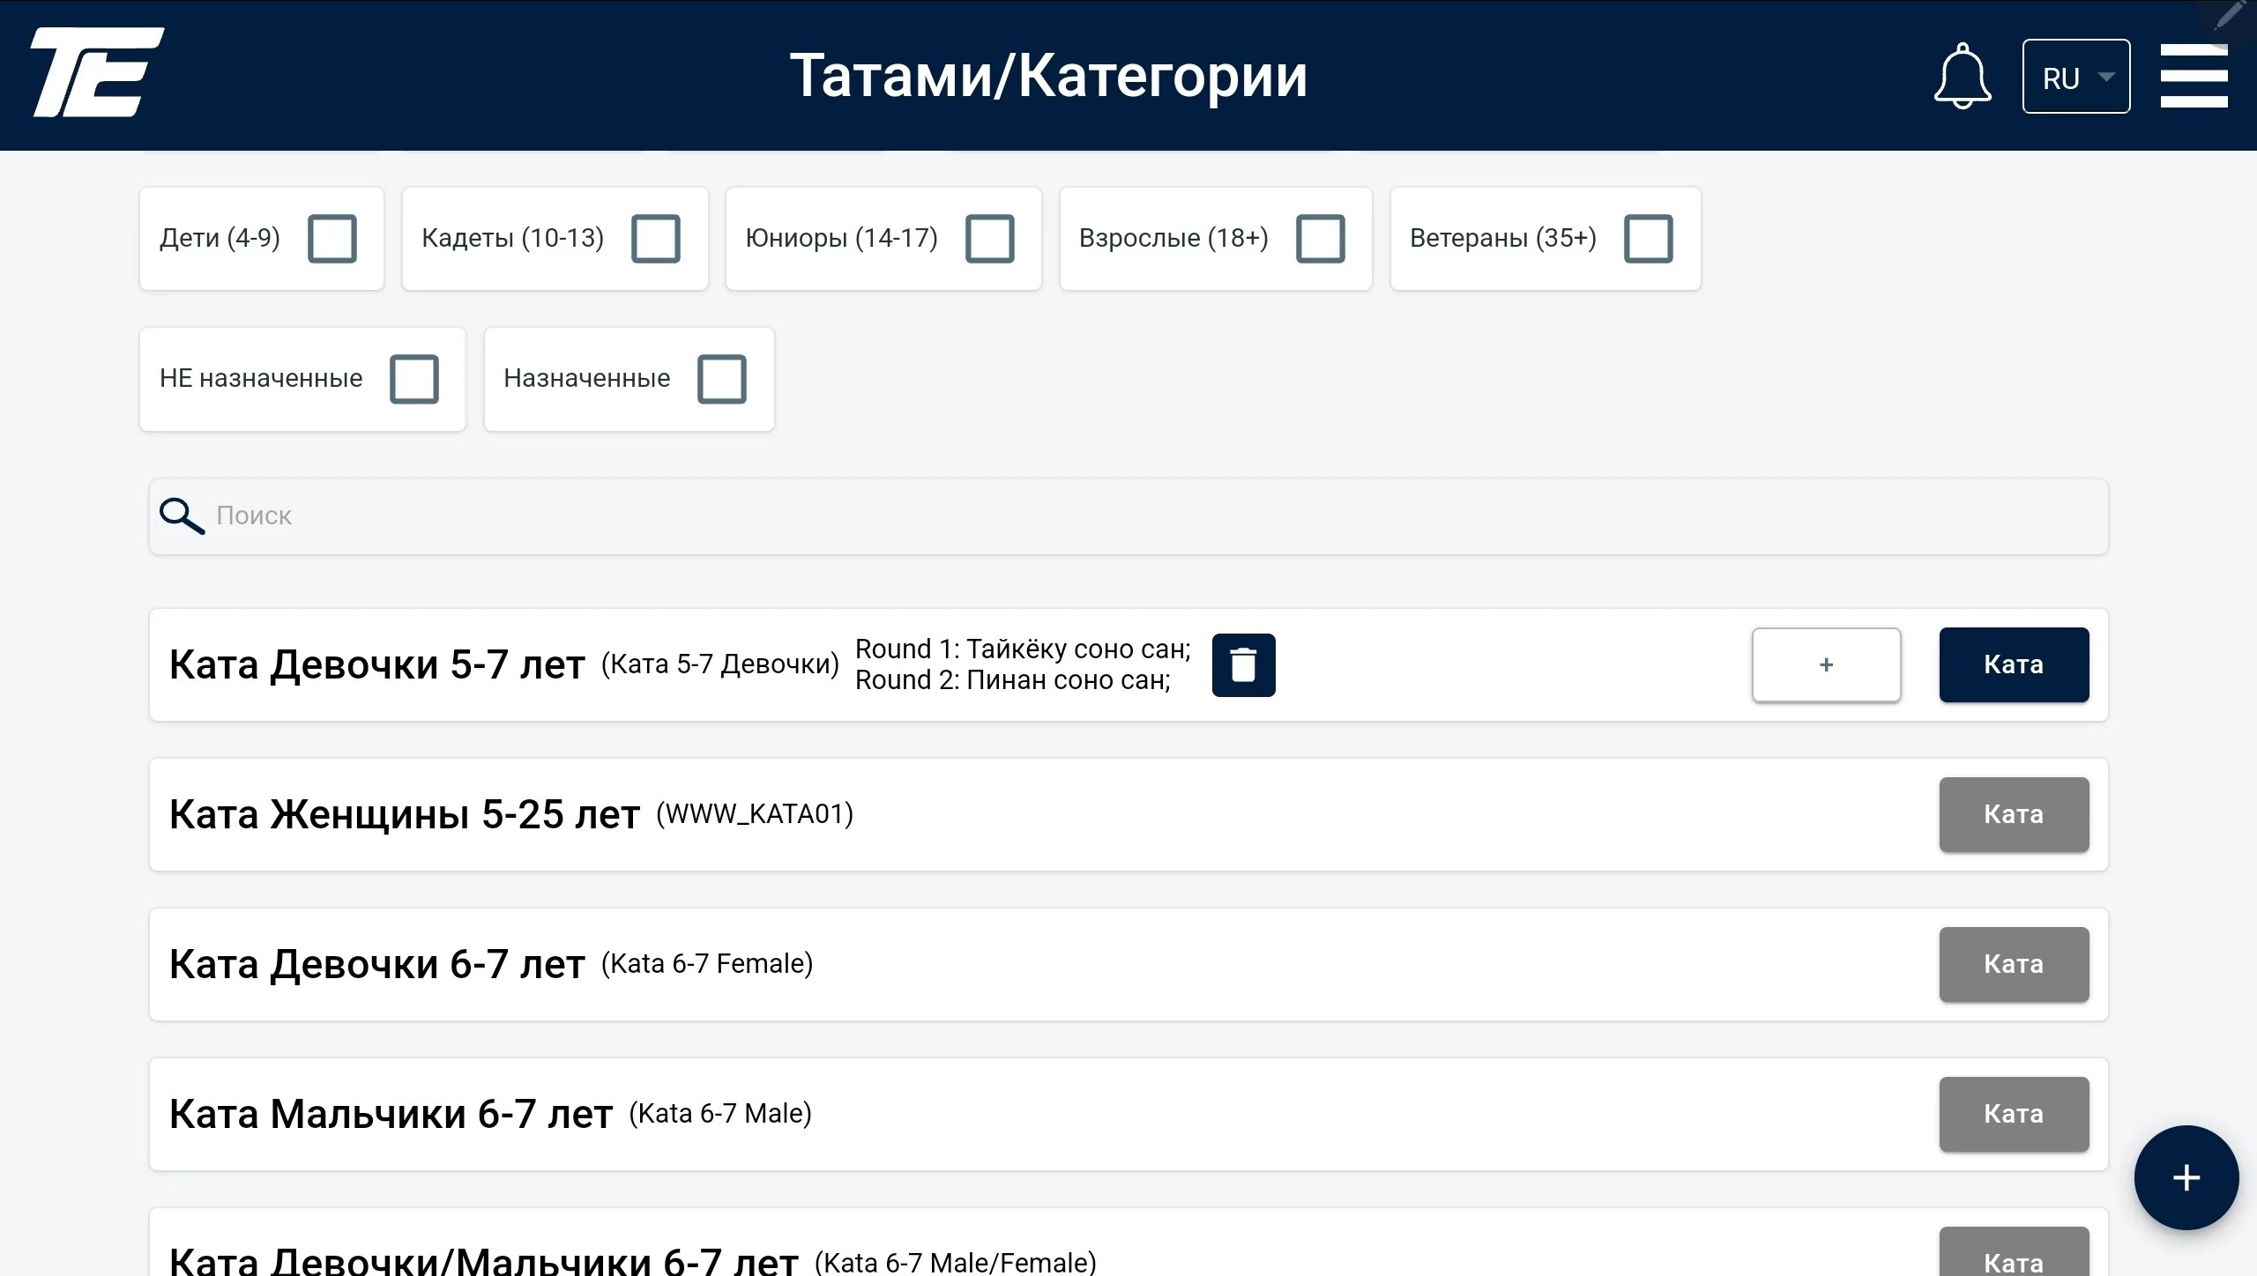2257x1276 pixels.
Task: Focus the Поиск search field
Action: 1128,516
